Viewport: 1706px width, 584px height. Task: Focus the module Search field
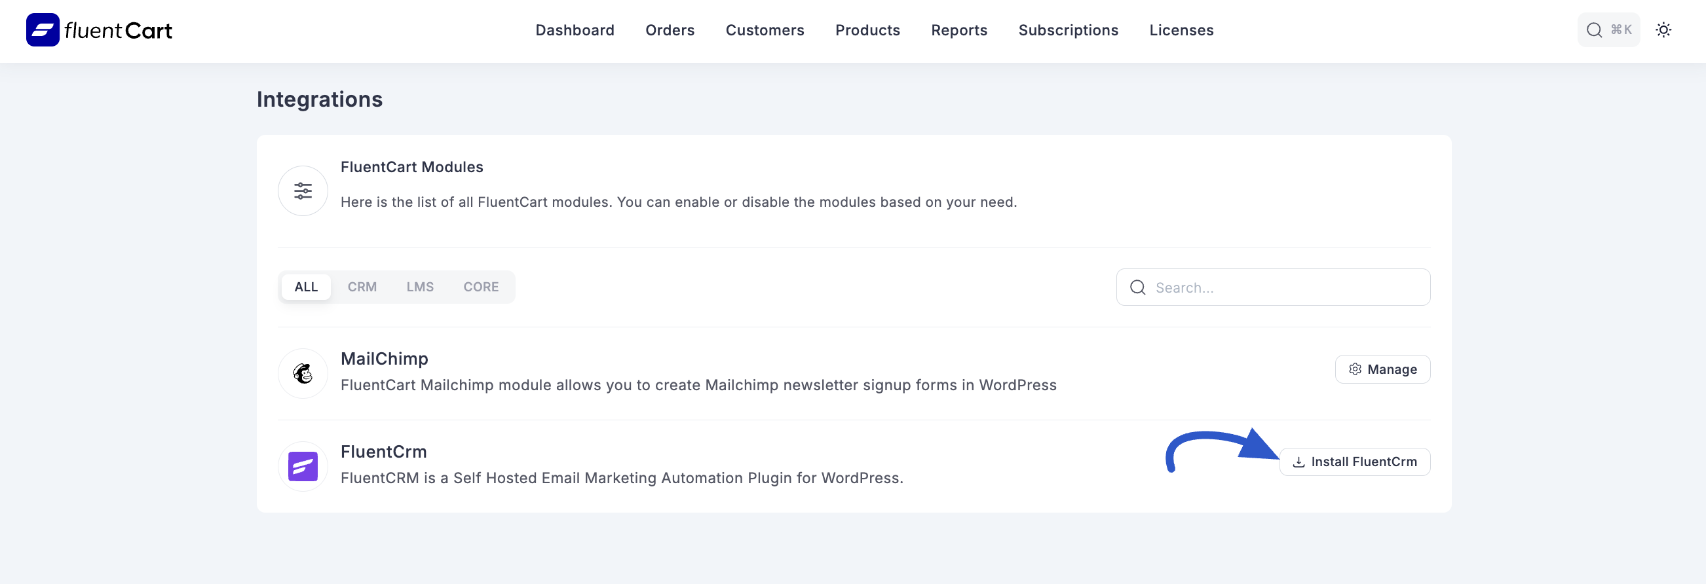point(1272,287)
